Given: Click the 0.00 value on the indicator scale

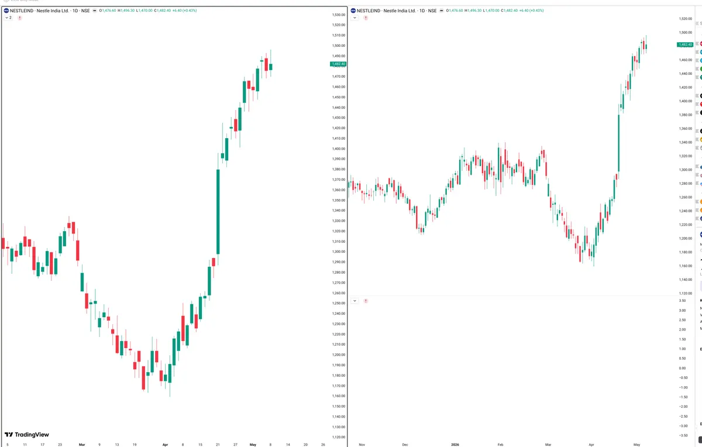Looking at the screenshot, I should (x=682, y=368).
